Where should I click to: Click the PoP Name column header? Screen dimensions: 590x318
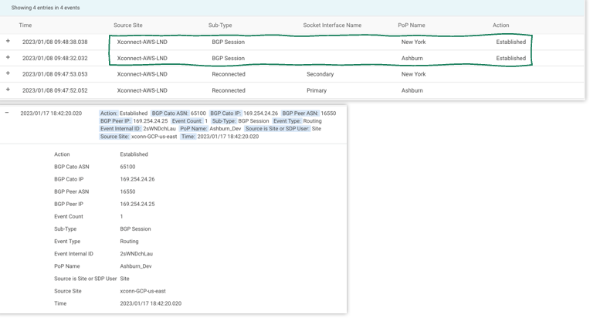(x=413, y=25)
